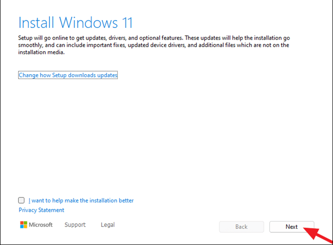
Task: Click the Next button
Action: [291, 226]
